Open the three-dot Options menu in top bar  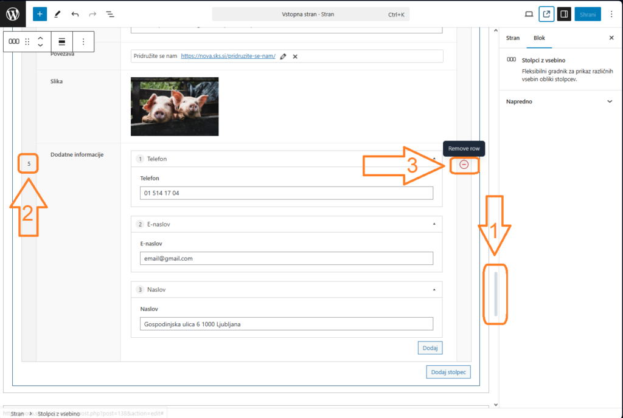click(x=611, y=14)
